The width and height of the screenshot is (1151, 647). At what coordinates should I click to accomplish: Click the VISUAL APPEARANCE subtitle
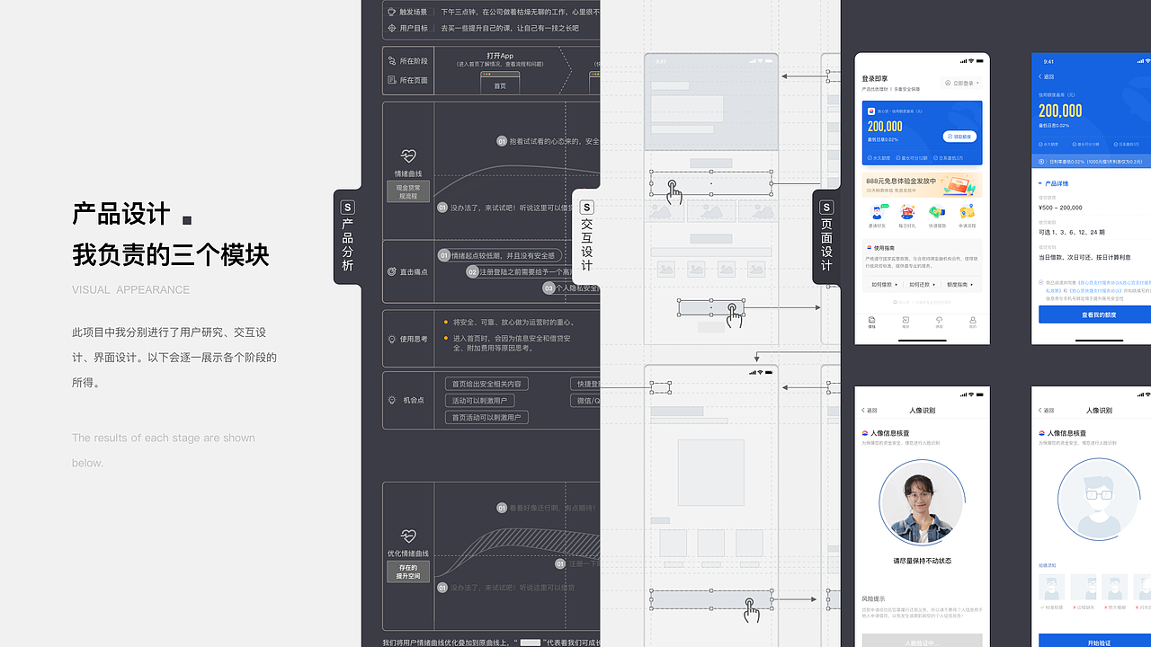tap(131, 289)
